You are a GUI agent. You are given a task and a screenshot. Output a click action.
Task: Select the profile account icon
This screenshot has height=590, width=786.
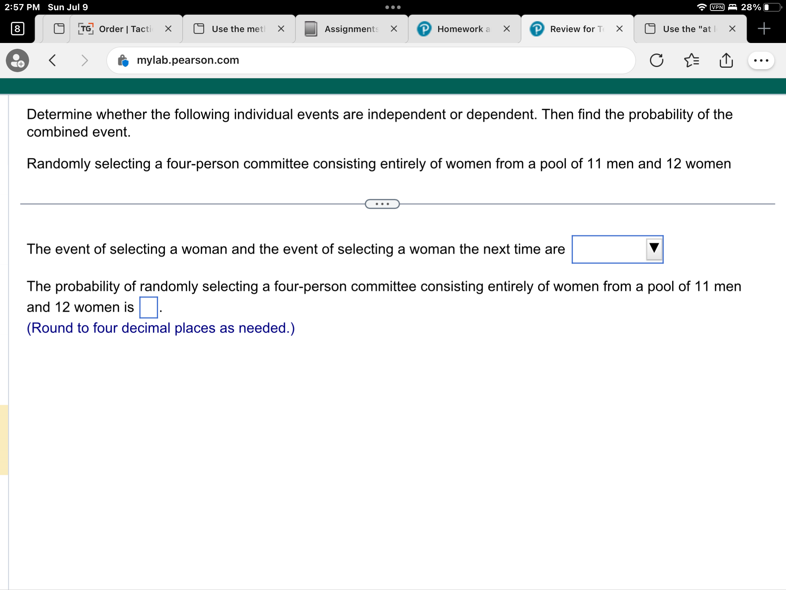[17, 60]
